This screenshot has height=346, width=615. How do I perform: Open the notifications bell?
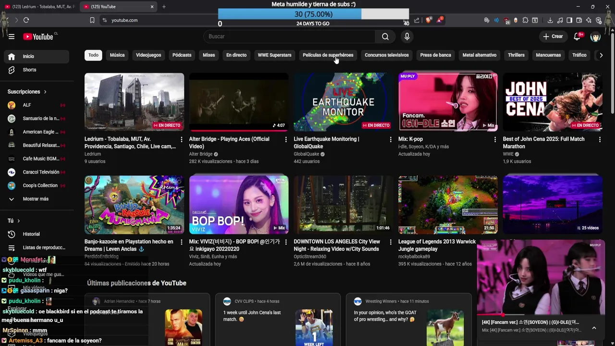[x=578, y=37]
